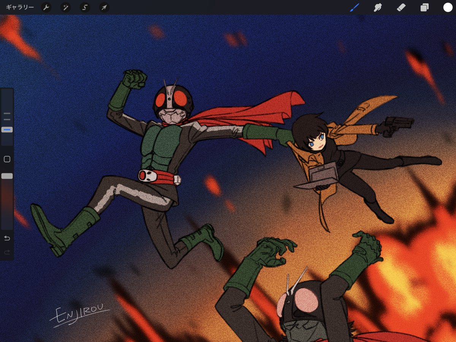This screenshot has height=342, width=456.
Task: Select the Brush tool
Action: 355,8
